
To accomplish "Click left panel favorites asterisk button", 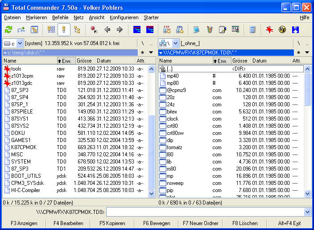I will [142, 53].
